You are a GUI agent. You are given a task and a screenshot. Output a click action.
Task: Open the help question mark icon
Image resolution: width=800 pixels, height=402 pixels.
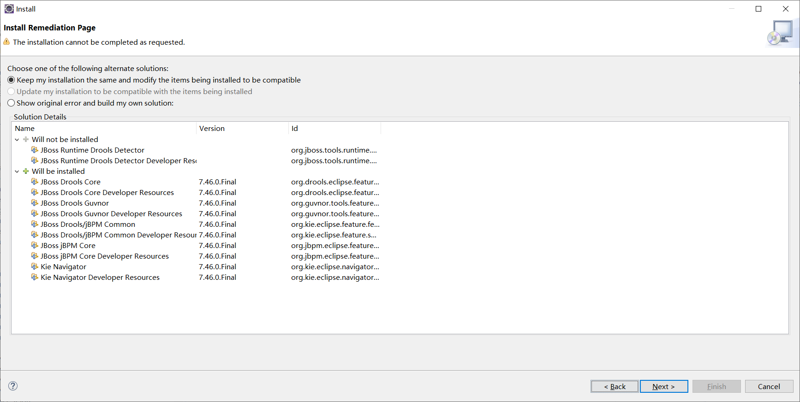13,386
